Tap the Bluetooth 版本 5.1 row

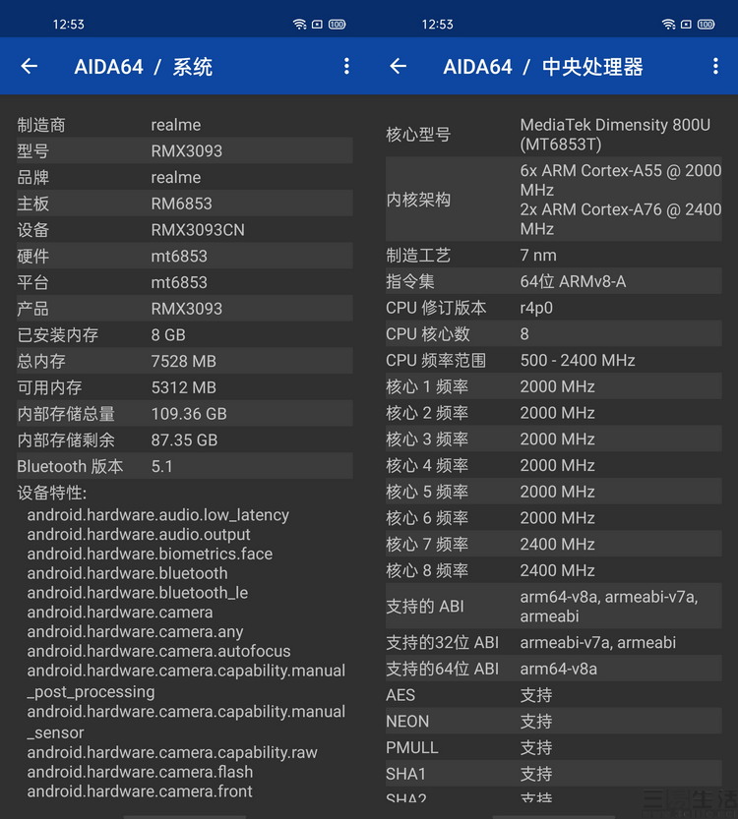[x=184, y=466]
